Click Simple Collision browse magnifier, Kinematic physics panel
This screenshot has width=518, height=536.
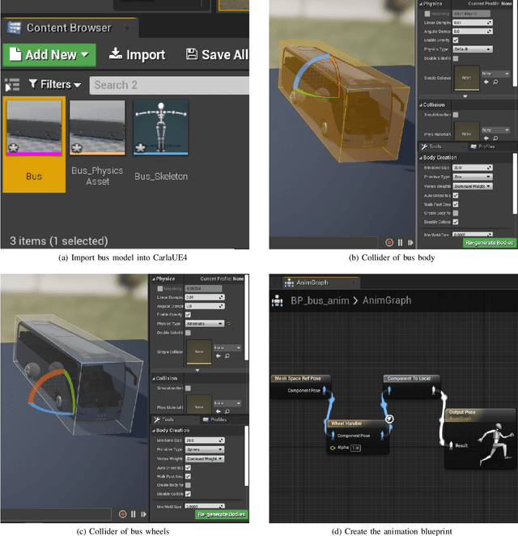pos(227,356)
